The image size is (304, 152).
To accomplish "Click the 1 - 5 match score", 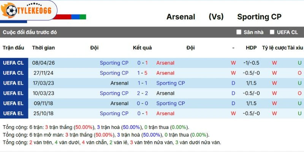I will [142, 73].
